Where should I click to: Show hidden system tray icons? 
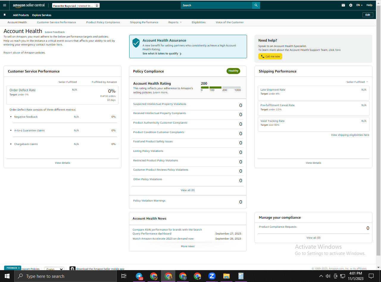321,276
